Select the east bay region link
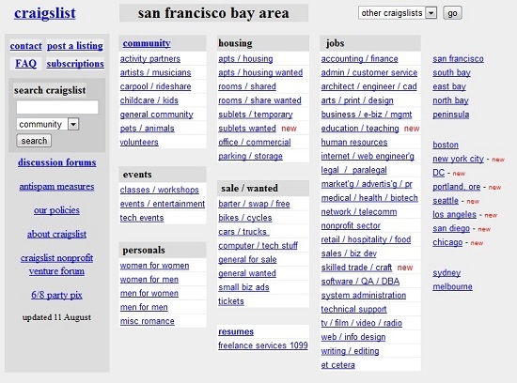This screenshot has width=517, height=383. 449,86
